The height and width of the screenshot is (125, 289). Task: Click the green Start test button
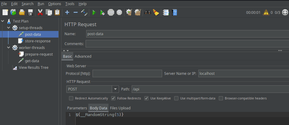(94, 12)
